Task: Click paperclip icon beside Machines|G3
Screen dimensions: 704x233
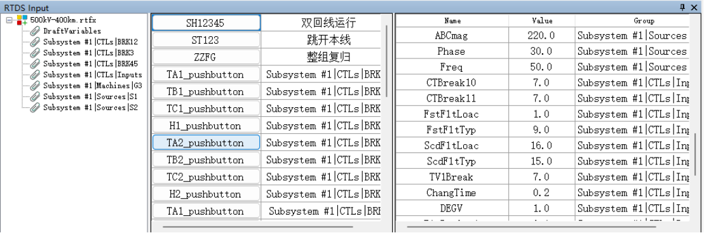Action: coord(35,86)
